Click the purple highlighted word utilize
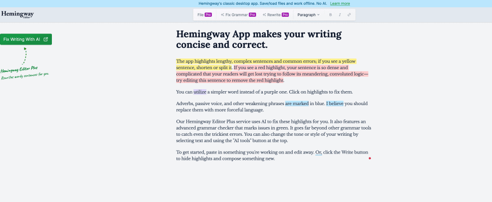Viewport: 492px width, 202px height. (200, 92)
